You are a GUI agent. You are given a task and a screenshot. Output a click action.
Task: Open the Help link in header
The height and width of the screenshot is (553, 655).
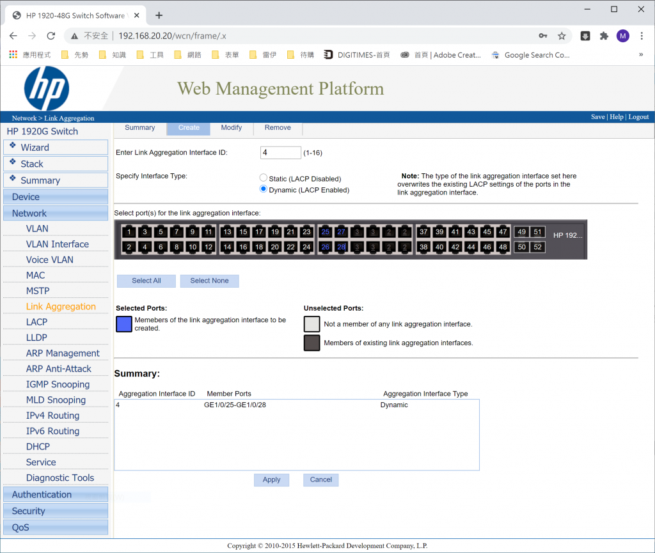[x=617, y=117]
